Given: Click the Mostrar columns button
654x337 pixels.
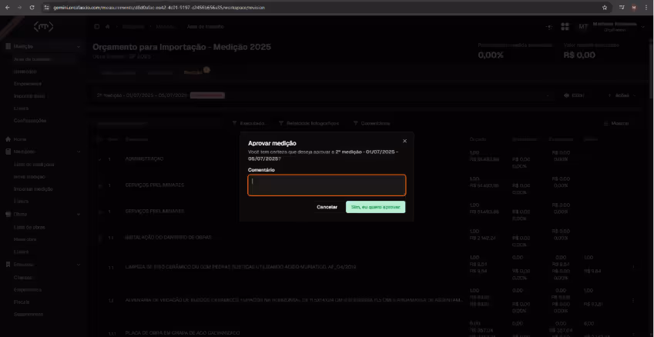Looking at the screenshot, I should (616, 123).
